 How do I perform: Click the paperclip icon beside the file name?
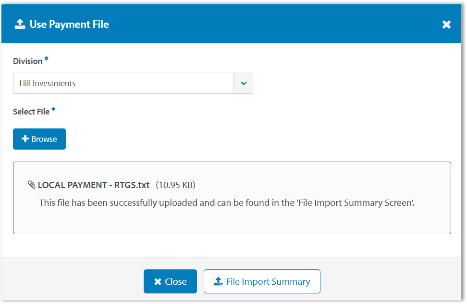click(31, 185)
